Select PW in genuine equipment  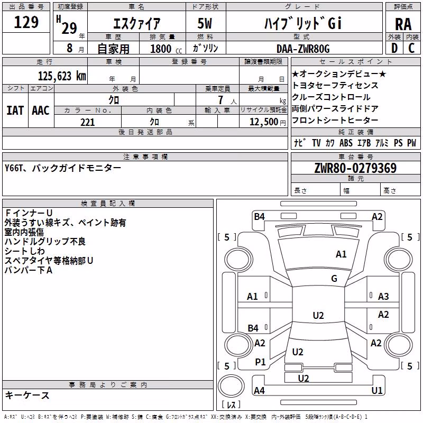[x=412, y=143]
